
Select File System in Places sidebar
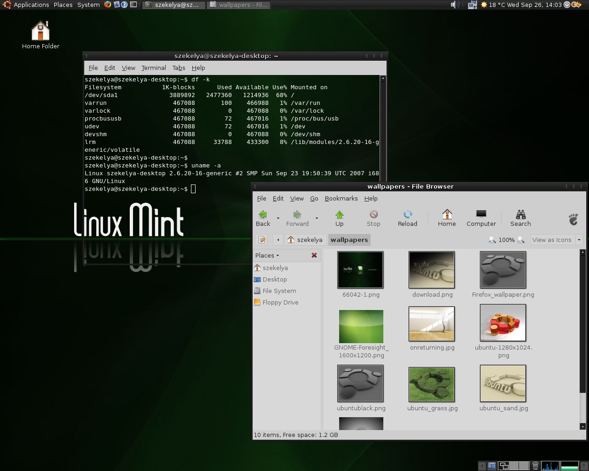point(275,291)
